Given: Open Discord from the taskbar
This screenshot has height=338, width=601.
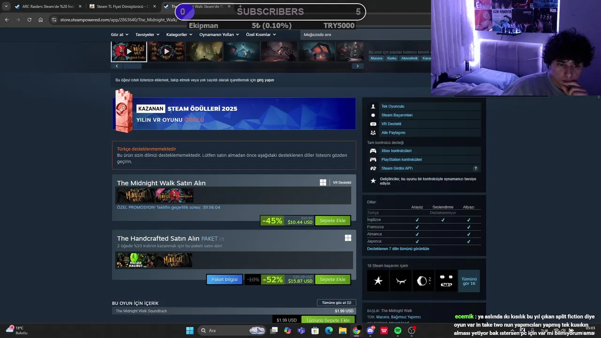Looking at the screenshot, I should 370,330.
